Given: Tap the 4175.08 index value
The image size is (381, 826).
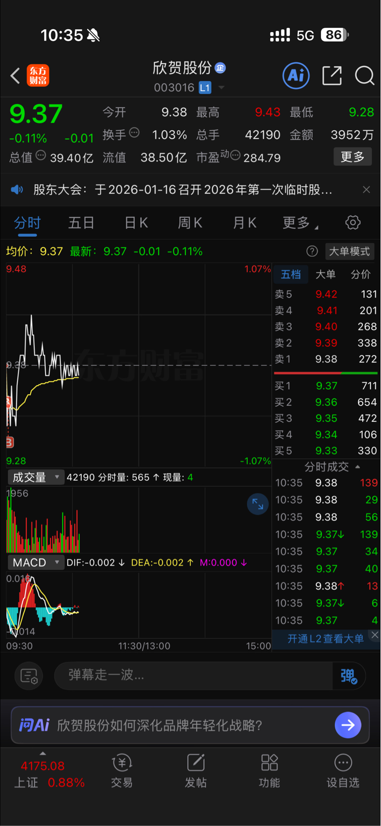Looking at the screenshot, I should click(x=43, y=766).
